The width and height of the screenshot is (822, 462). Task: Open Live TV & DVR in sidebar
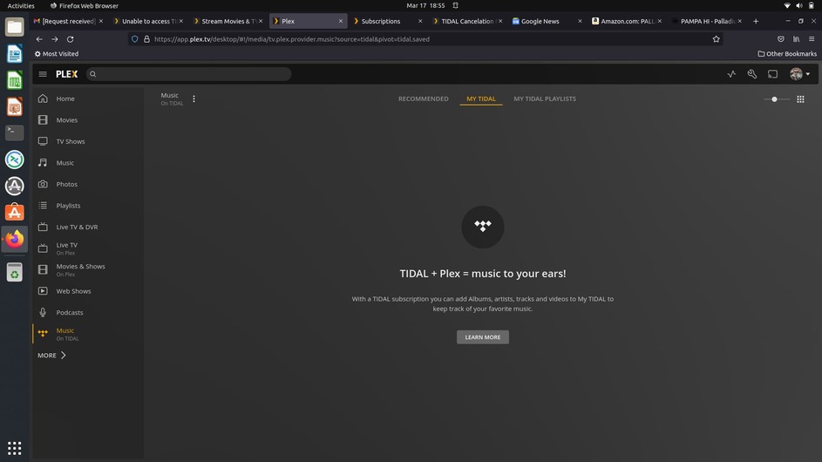[77, 227]
